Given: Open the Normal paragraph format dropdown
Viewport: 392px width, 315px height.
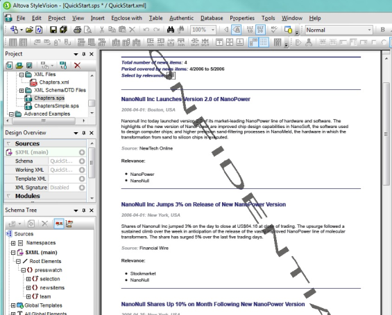Looking at the screenshot, I should [369, 30].
